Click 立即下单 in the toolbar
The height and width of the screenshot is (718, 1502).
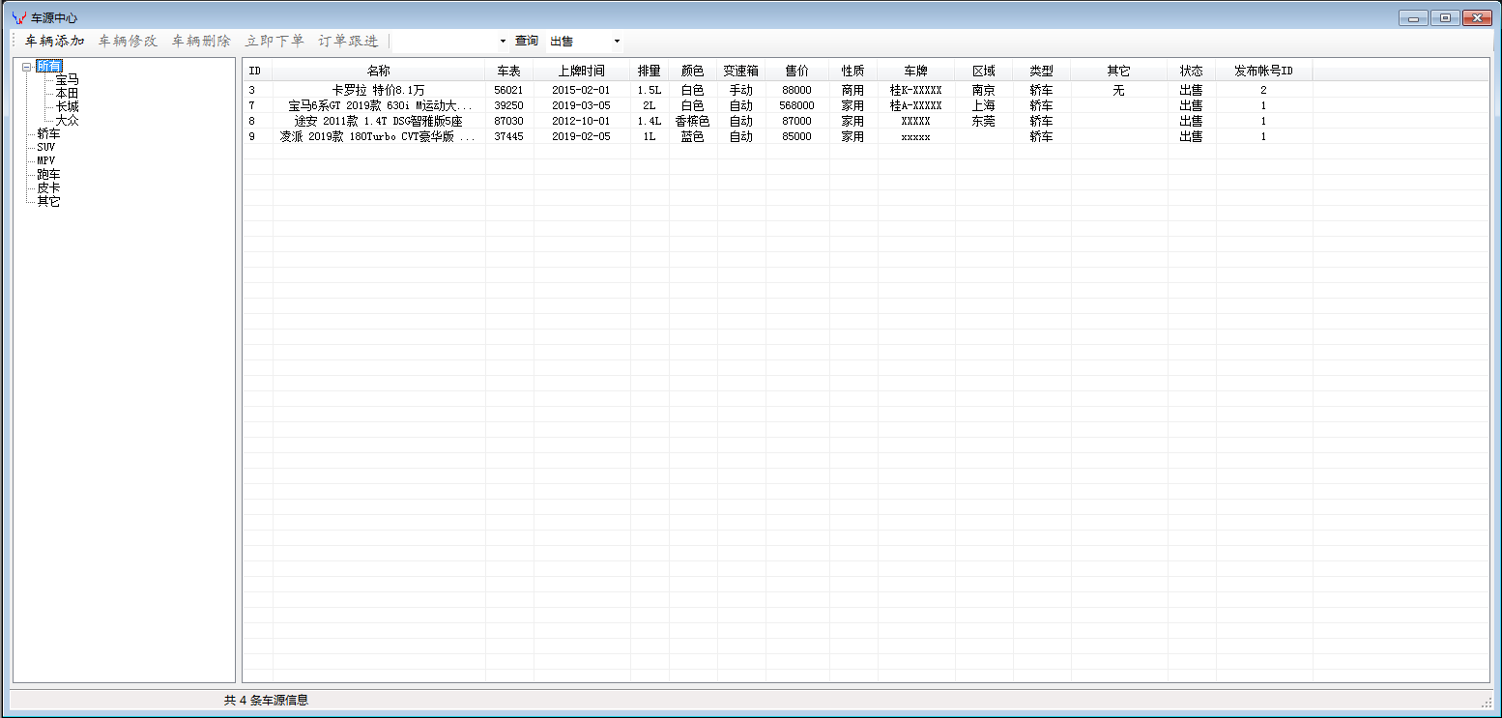pyautogui.click(x=274, y=41)
